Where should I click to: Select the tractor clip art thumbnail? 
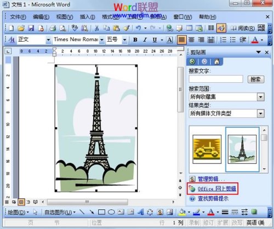(207, 149)
